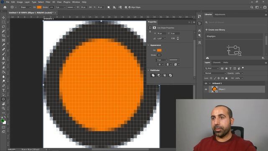Open the Edit Toolbar three-dots menu
The image size is (268, 151).
click(3, 113)
